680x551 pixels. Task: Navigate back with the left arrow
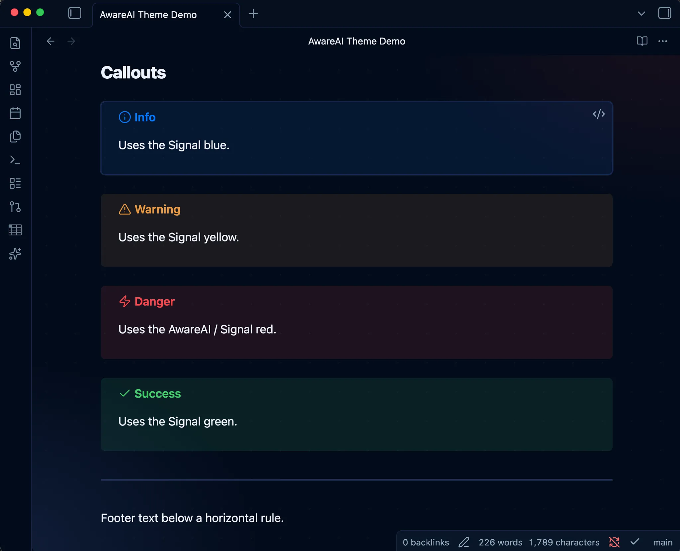50,41
